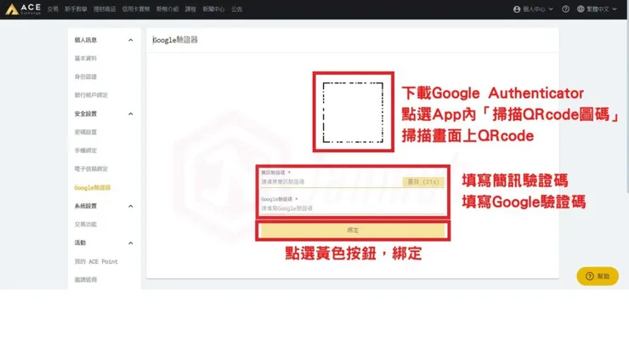Viewport: 629px width, 354px height.
Task: Open the 交易 menu in top navigation
Action: coord(53,9)
